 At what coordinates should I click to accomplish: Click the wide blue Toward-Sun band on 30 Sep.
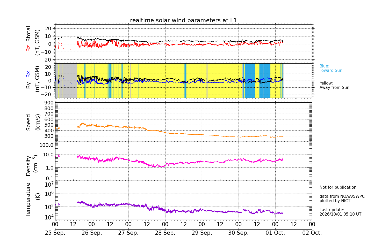pyautogui.click(x=250, y=80)
